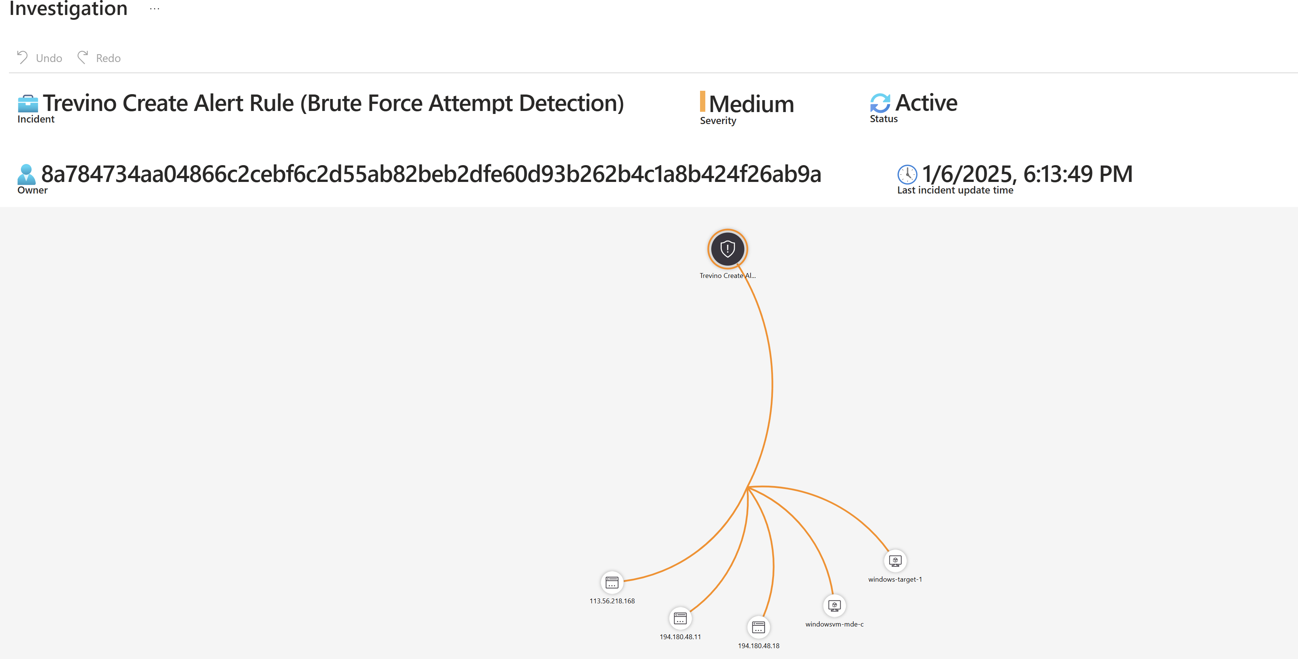Click the clock icon by update time
Viewport: 1298px width, 659px height.
[907, 174]
